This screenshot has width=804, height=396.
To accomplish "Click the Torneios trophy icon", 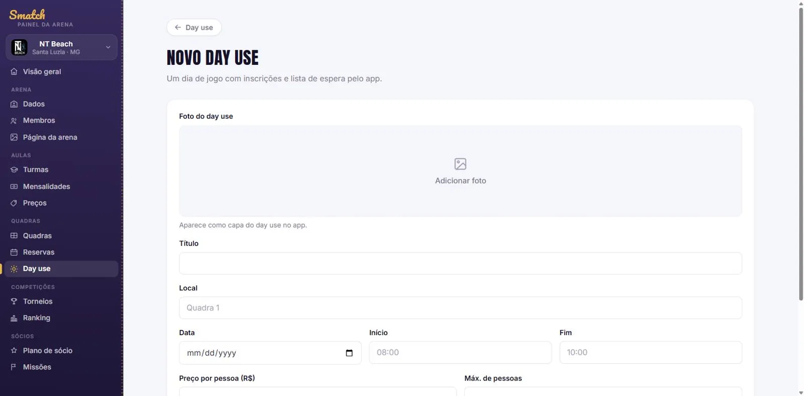I will click(14, 302).
